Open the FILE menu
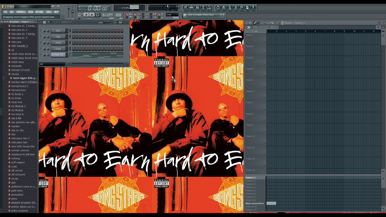Image resolution: width=386 pixels, height=217 pixels. coord(5,12)
